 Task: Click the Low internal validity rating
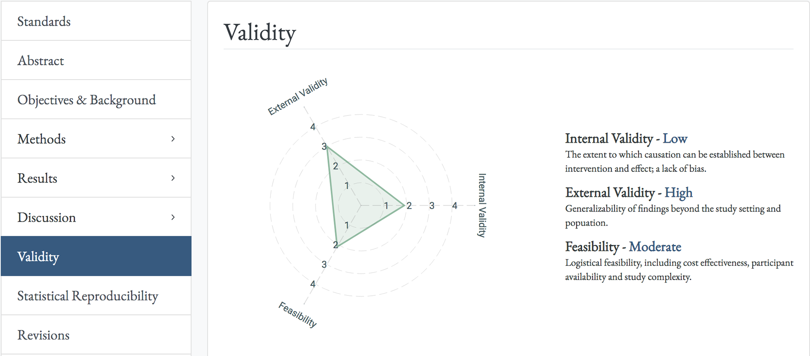click(675, 139)
